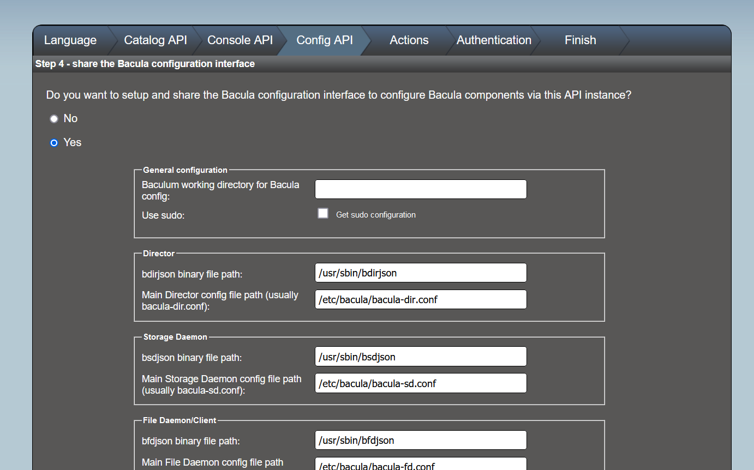The height and width of the screenshot is (470, 754).
Task: Click the Use sudo label
Action: click(x=163, y=215)
